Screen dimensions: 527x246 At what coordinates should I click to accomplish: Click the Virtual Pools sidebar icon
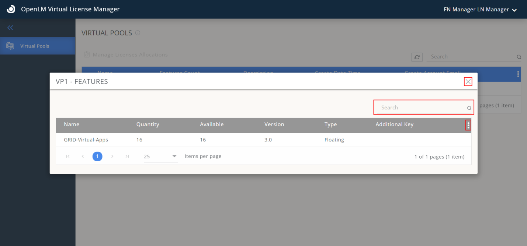[10, 46]
